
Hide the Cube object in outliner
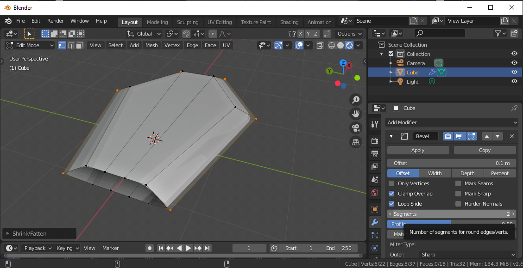coord(514,72)
